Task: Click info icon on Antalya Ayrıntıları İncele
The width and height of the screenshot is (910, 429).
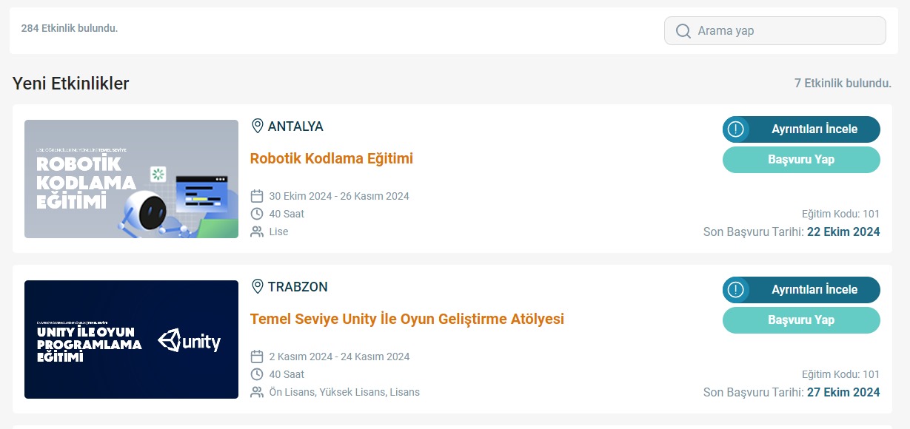Action: 735,129
